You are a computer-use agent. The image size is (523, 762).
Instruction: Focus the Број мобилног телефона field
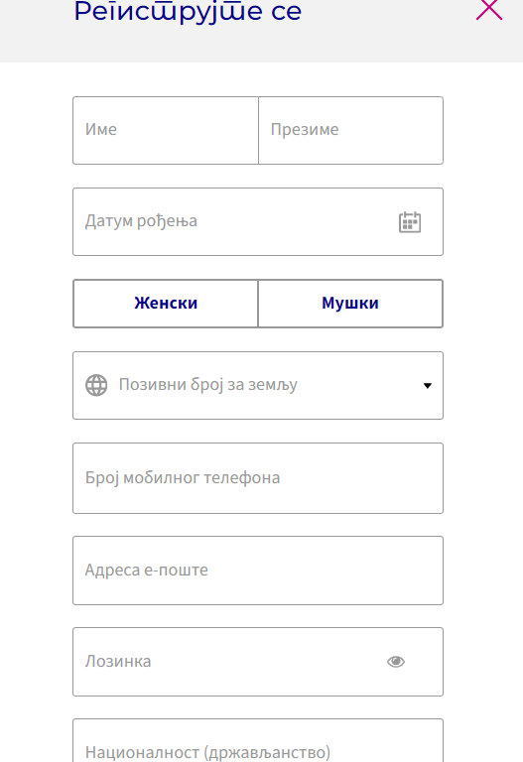pos(258,478)
